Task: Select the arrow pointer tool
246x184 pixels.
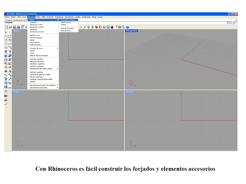Action: pyautogui.click(x=6, y=32)
